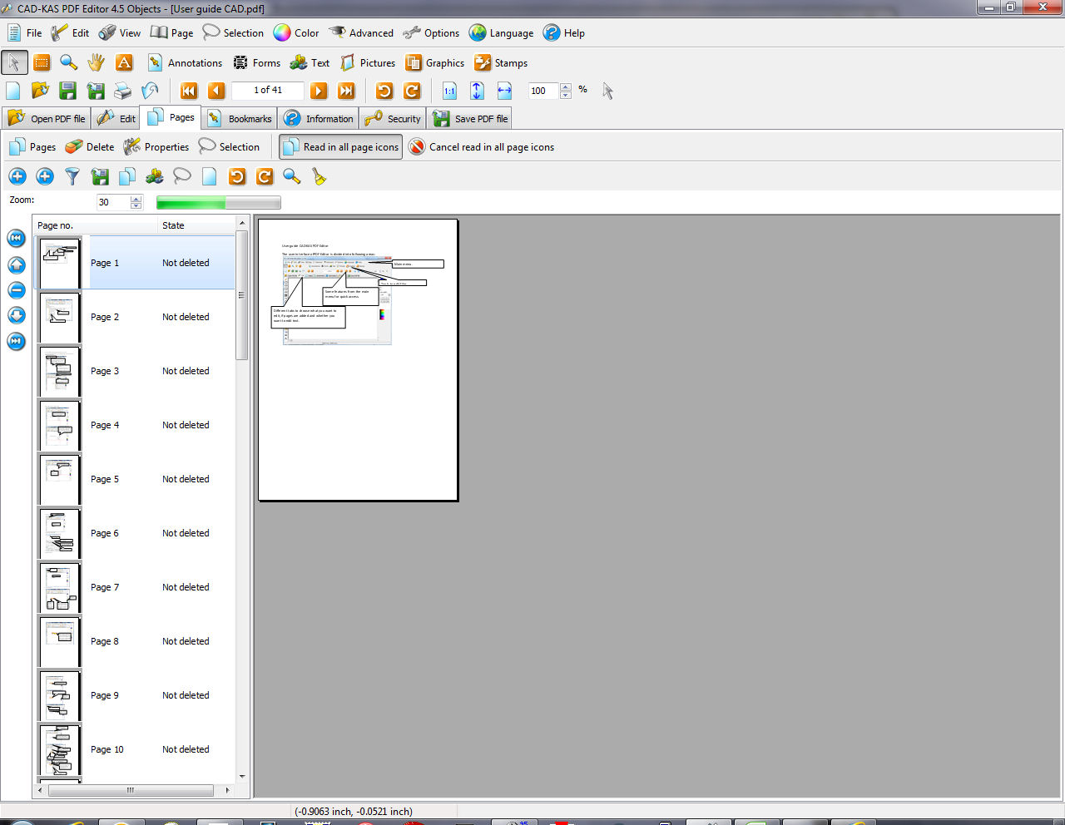Click the fit page width icon

coord(504,91)
